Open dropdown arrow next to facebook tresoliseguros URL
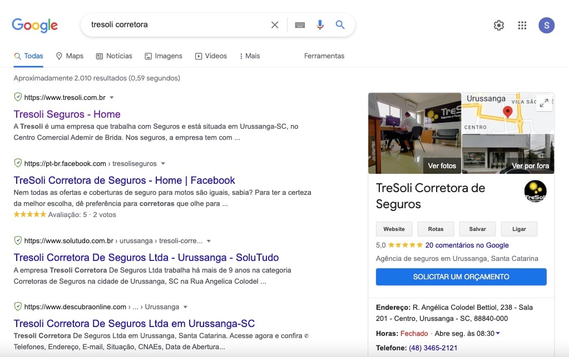 pyautogui.click(x=163, y=163)
